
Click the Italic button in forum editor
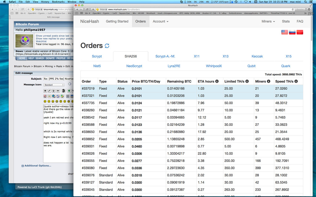(x=49, y=91)
